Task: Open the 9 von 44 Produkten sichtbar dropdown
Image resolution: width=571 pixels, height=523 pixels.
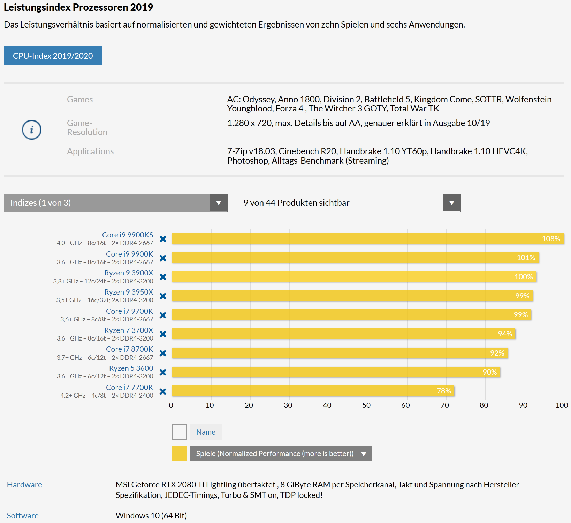Action: point(349,203)
